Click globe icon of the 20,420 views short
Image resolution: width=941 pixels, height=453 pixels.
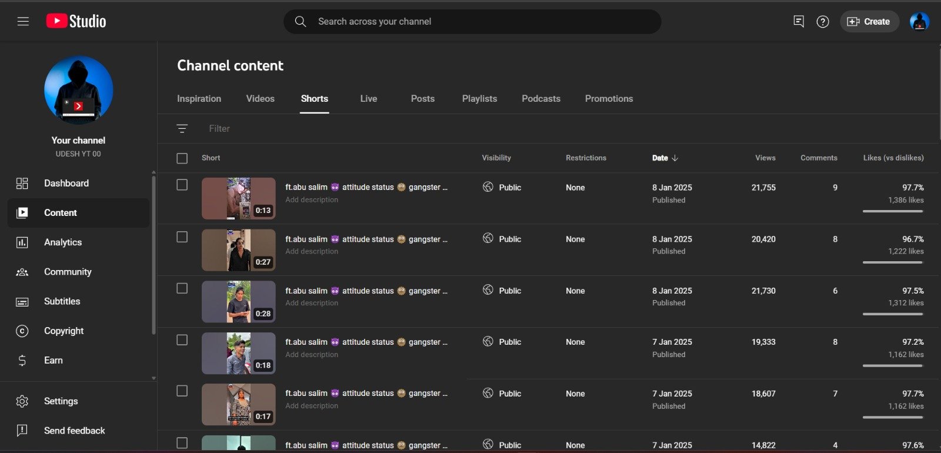click(488, 238)
